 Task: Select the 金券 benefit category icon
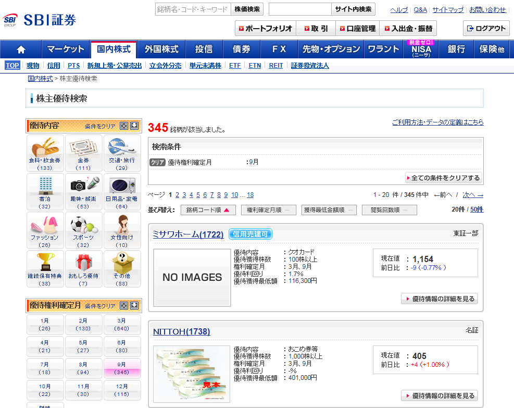tap(83, 153)
